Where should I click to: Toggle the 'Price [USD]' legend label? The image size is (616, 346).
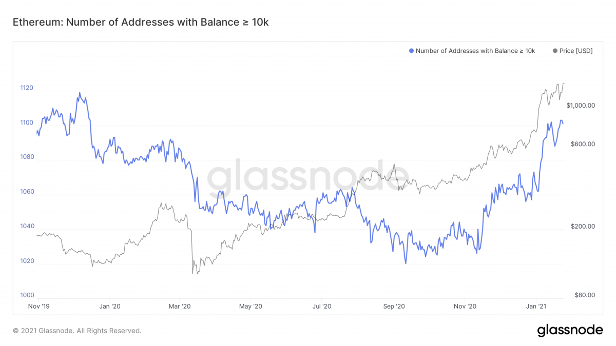tap(576, 51)
